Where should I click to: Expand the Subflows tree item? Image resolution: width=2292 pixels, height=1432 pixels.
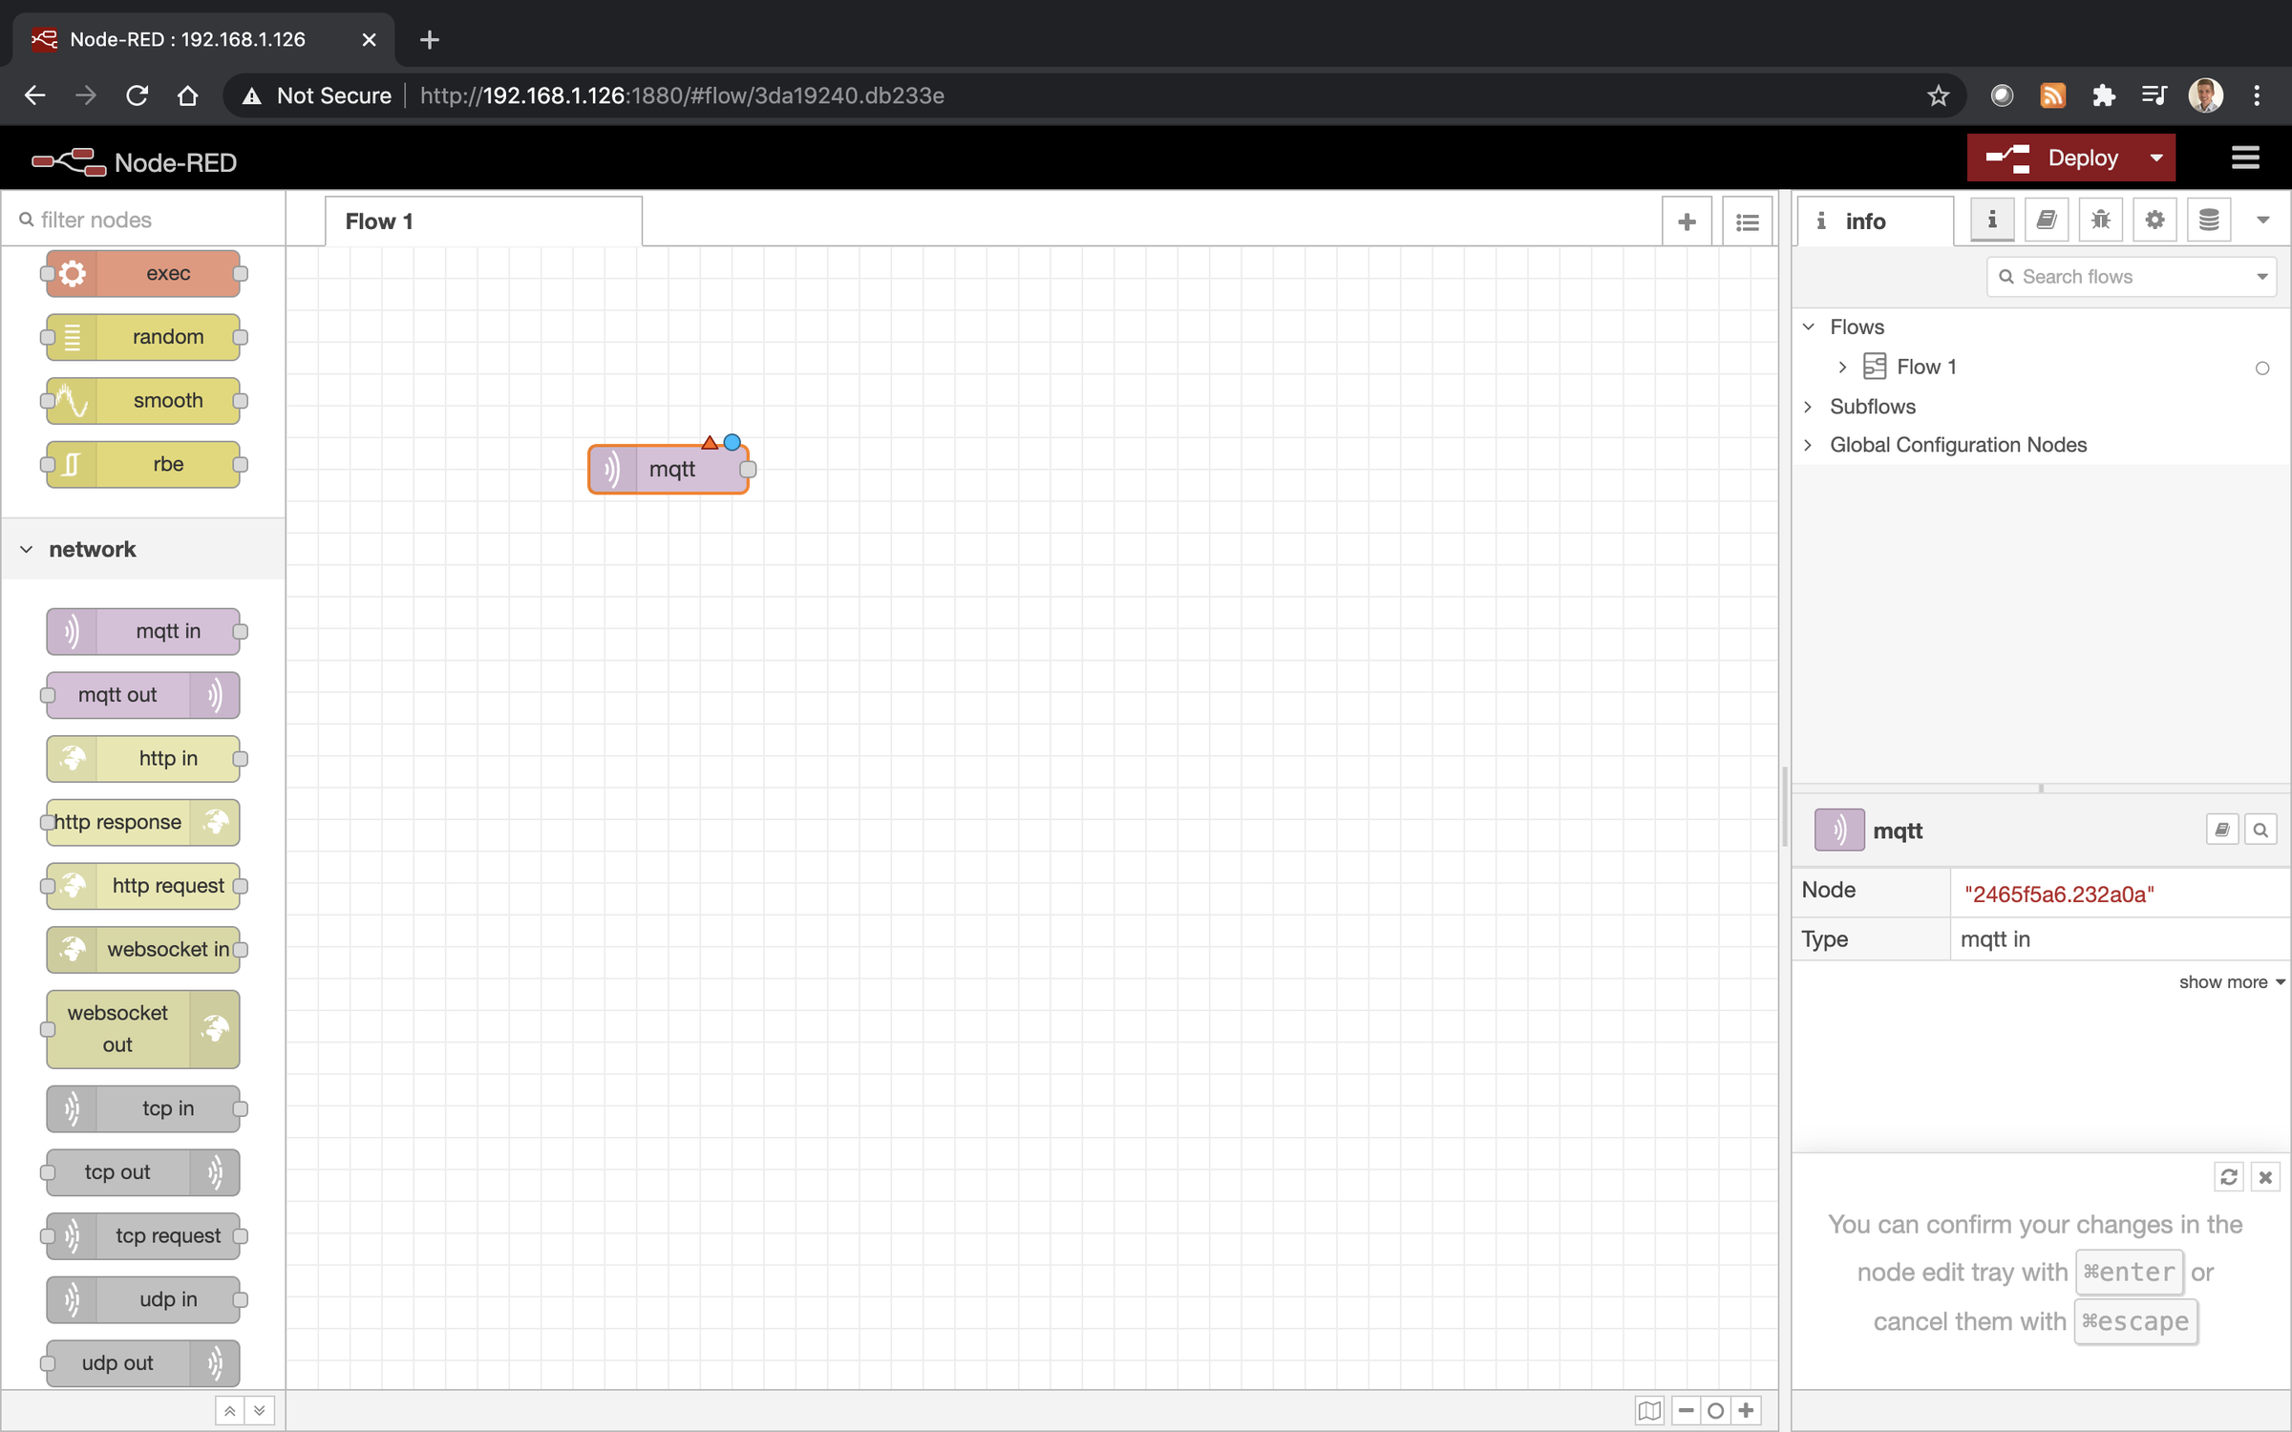click(x=1808, y=407)
